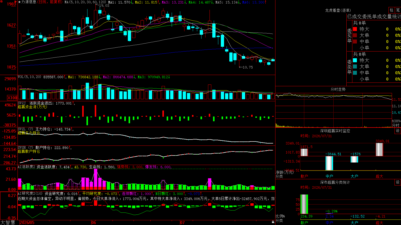Click the teal 中单 sell-order swatch
Viewport: 401px width, 225px height.
(355, 73)
